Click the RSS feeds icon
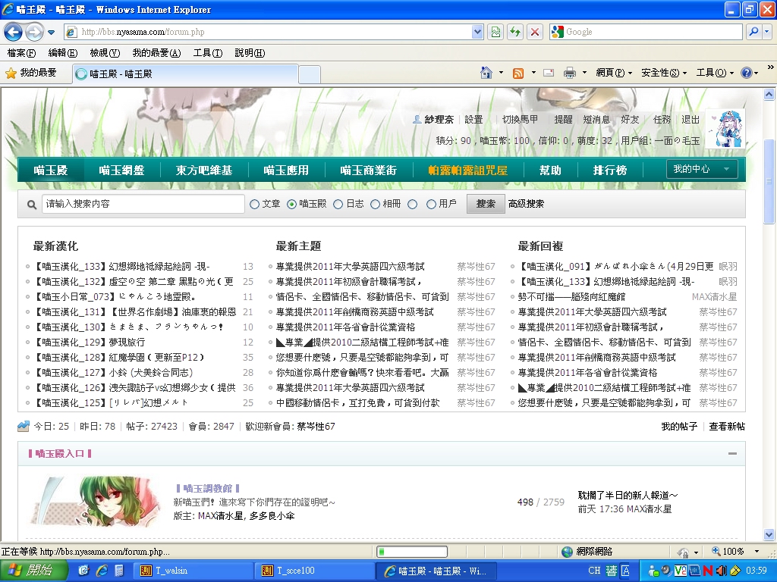 click(x=518, y=73)
